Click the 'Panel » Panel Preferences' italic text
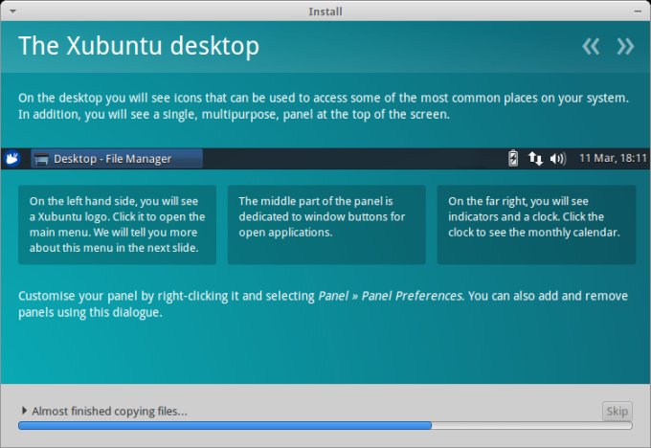 click(391, 296)
